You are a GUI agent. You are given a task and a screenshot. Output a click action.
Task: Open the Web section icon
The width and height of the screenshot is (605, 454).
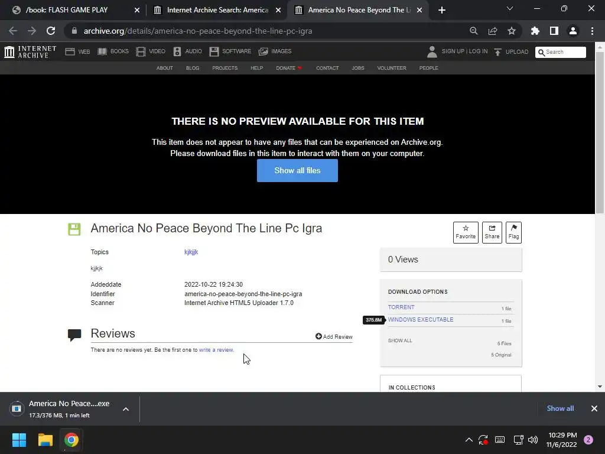point(70,51)
